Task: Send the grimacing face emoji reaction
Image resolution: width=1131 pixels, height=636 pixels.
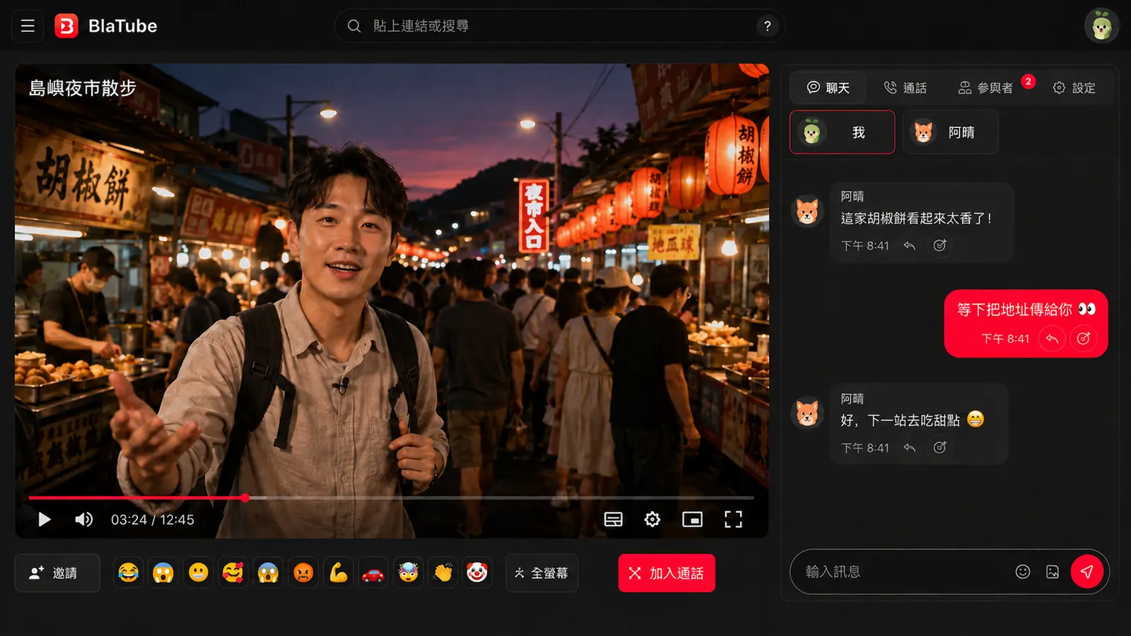Action: [198, 572]
